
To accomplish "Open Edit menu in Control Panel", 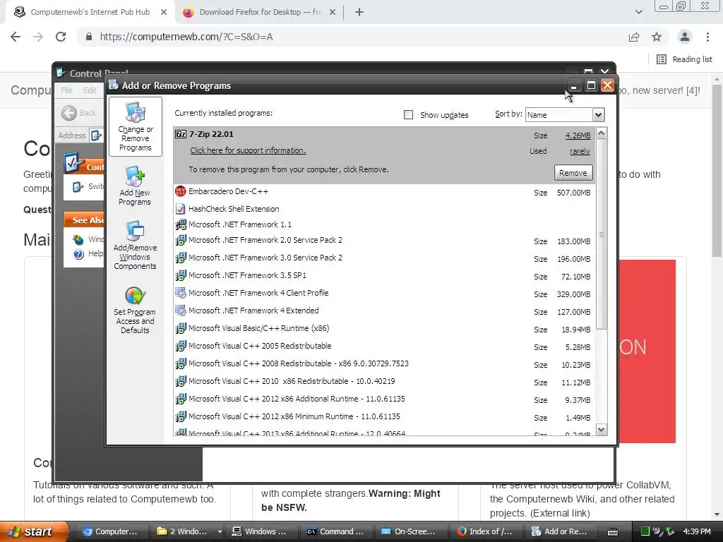I will pyautogui.click(x=90, y=90).
